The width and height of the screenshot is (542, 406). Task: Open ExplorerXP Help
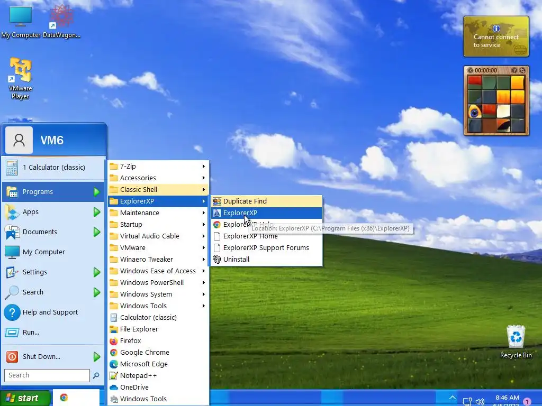tap(267, 224)
